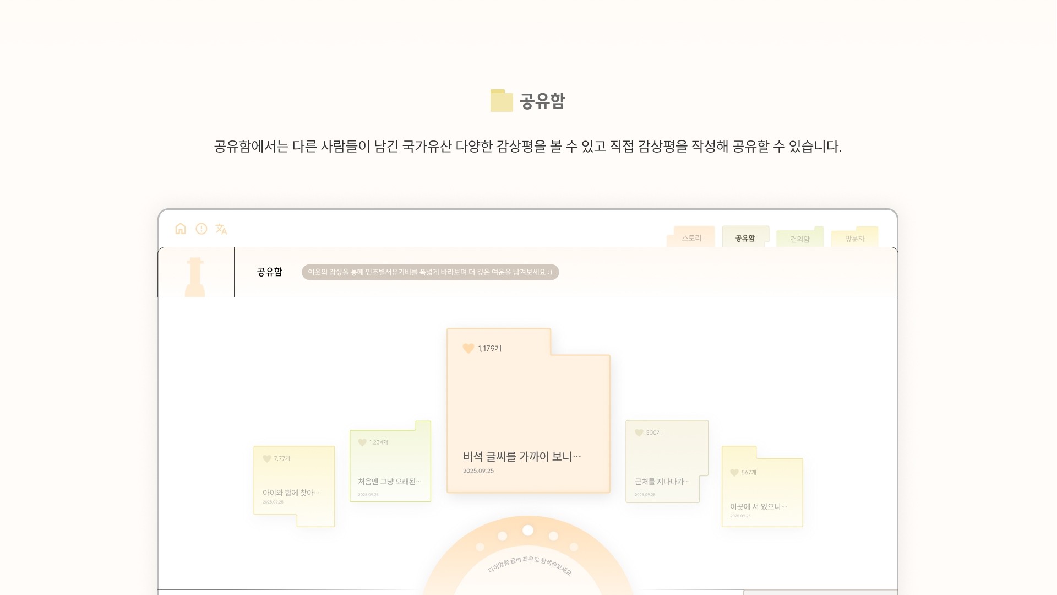Like the 1,179개 card heart
Screen dimensions: 1057x595
point(468,349)
